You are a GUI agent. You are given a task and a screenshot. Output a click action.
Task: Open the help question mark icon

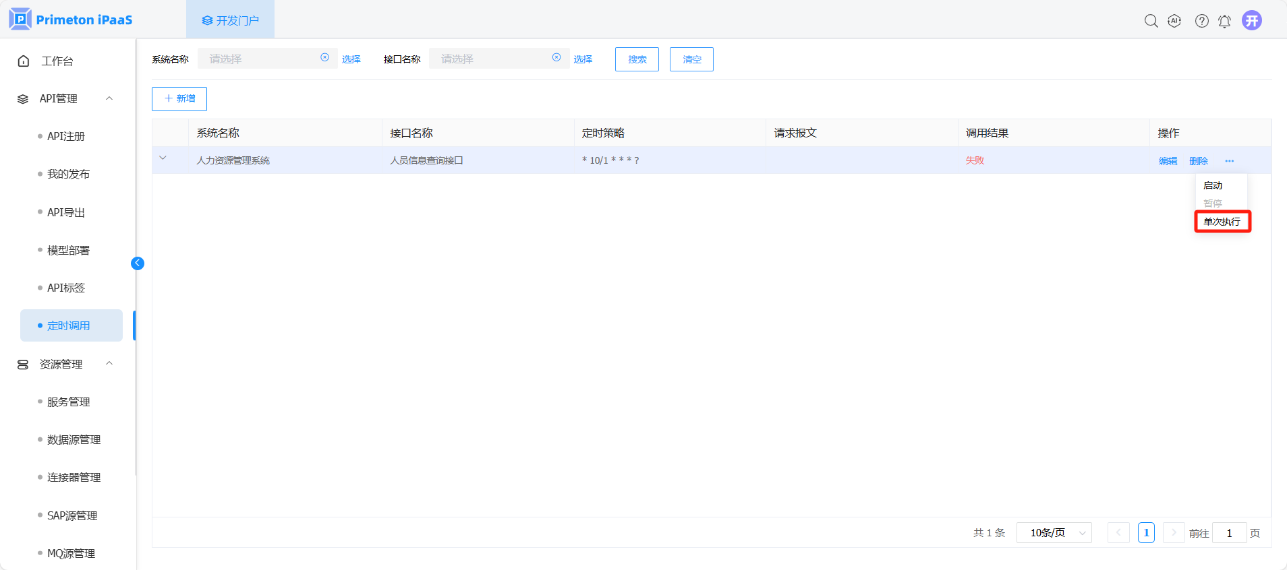coord(1201,21)
